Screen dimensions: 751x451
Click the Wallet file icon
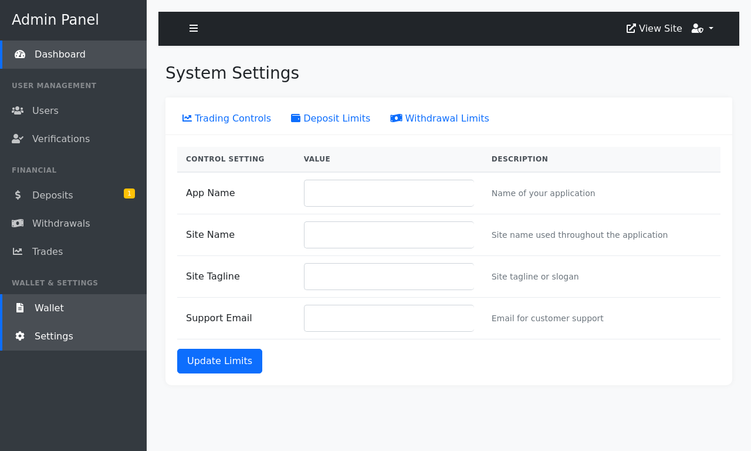[20, 308]
